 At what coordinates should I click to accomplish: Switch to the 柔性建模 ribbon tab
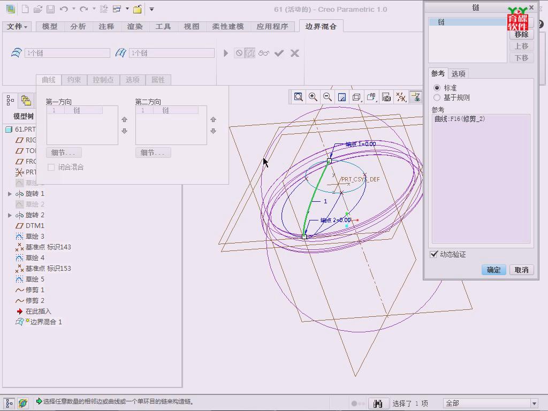[228, 26]
